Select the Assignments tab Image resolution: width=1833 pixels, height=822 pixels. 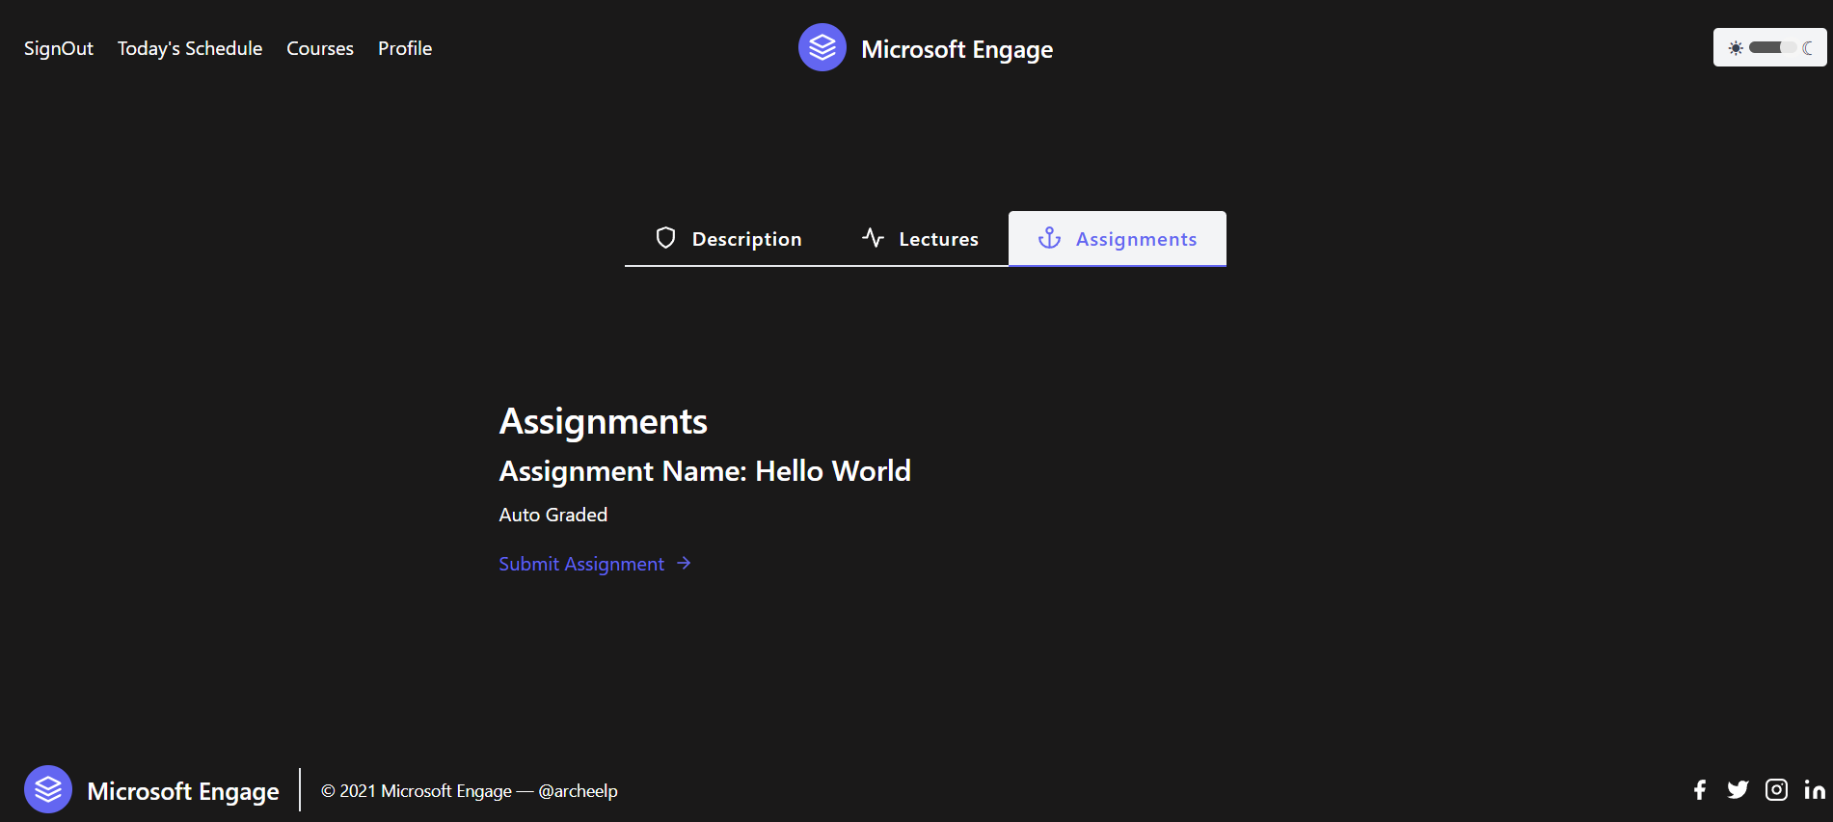click(x=1118, y=238)
